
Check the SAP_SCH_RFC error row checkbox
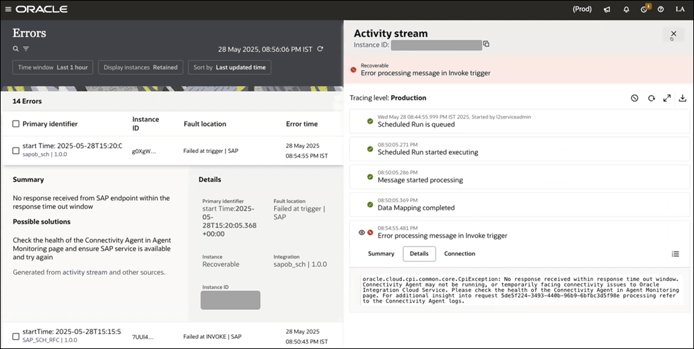tap(16, 336)
